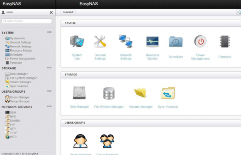Screen dimensions: 241x155
Task: Open the Disk Manager hard drive icon
Action: pyautogui.click(x=79, y=93)
